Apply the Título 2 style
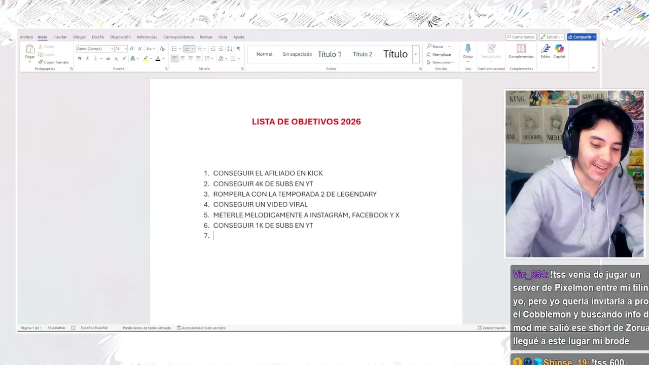The image size is (649, 365). click(x=363, y=54)
